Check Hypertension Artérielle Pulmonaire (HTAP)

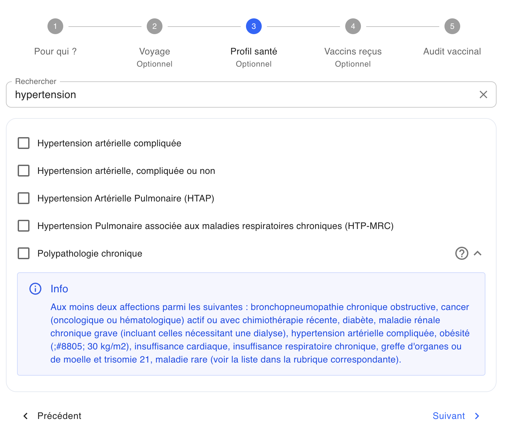[x=24, y=198]
